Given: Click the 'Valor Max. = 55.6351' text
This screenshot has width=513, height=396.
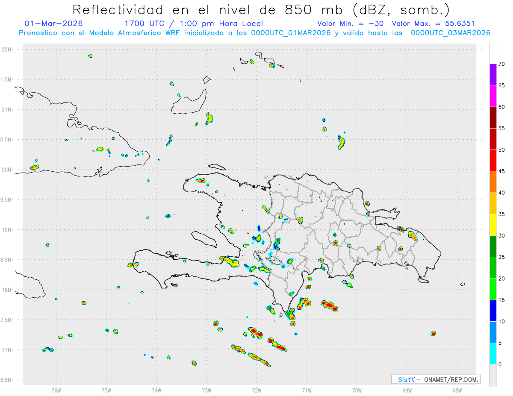Looking at the screenshot, I should [x=433, y=23].
